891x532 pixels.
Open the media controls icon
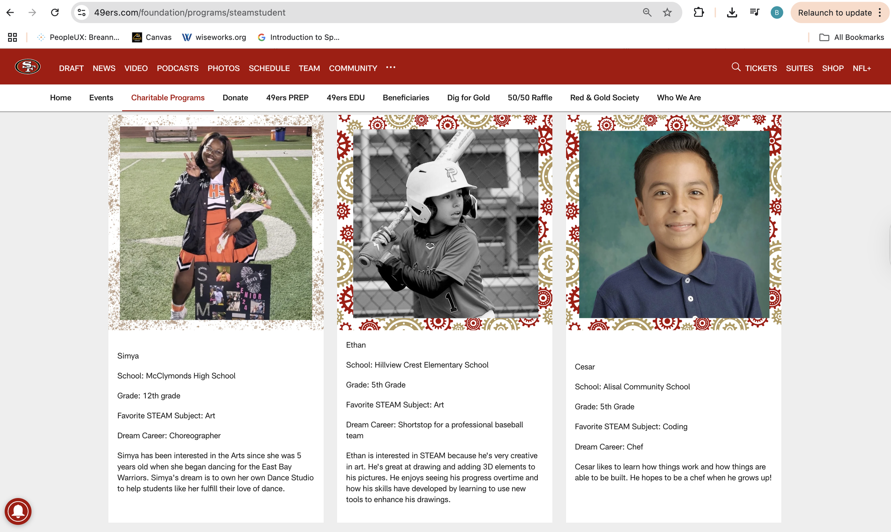pyautogui.click(x=754, y=12)
